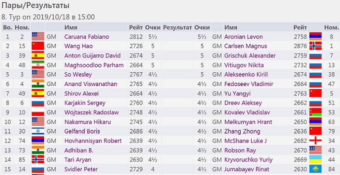The height and width of the screenshot is (175, 340).
Task: Open the Svidler Peter player link
Action: 81,169
